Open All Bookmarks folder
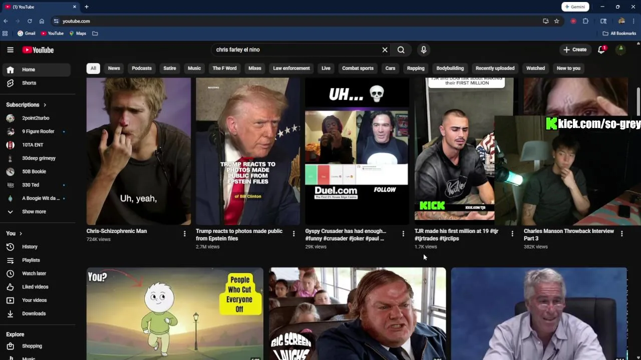The width and height of the screenshot is (641, 360). (619, 33)
